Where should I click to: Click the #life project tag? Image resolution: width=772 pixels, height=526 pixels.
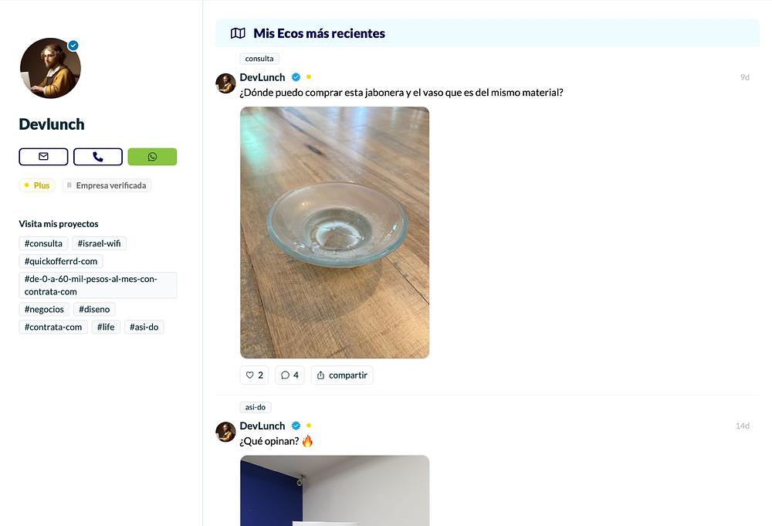click(x=106, y=327)
